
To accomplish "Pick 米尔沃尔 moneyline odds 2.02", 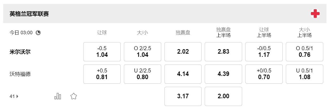I will [183, 52].
